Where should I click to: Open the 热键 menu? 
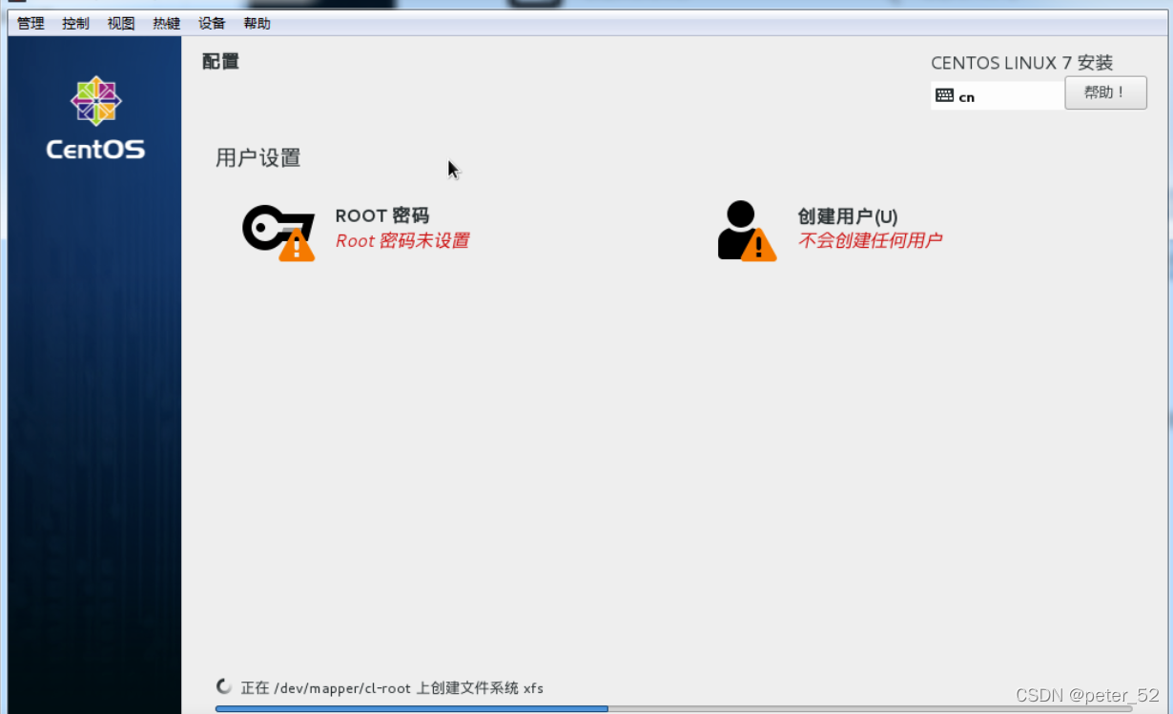click(x=166, y=24)
